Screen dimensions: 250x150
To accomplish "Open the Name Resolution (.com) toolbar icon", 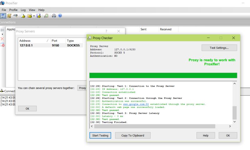I will (15, 16).
